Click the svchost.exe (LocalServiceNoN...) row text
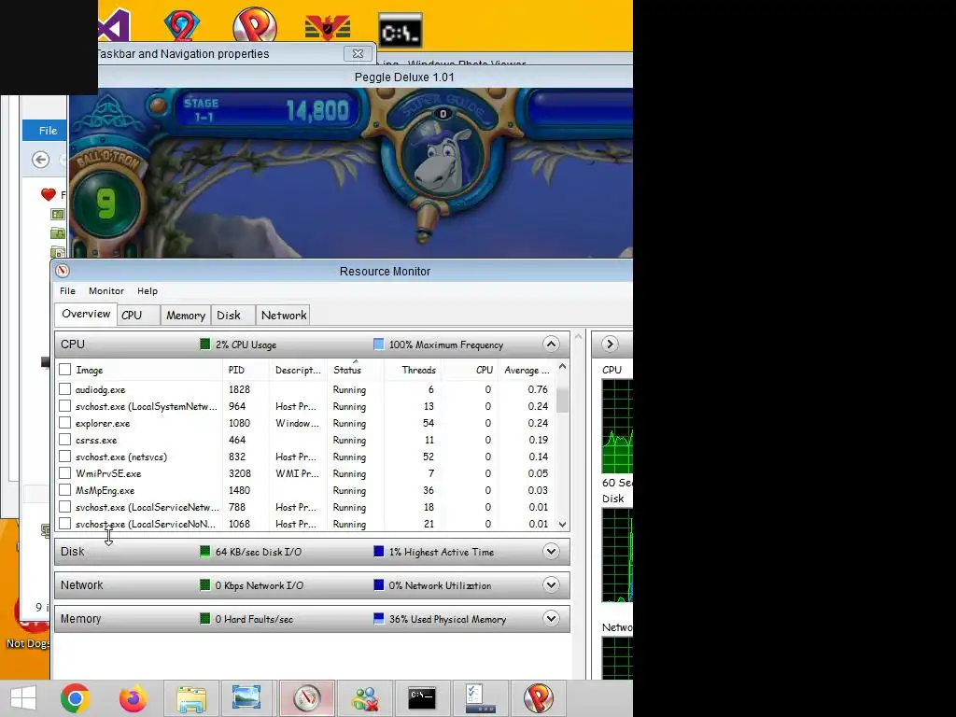 point(145,524)
